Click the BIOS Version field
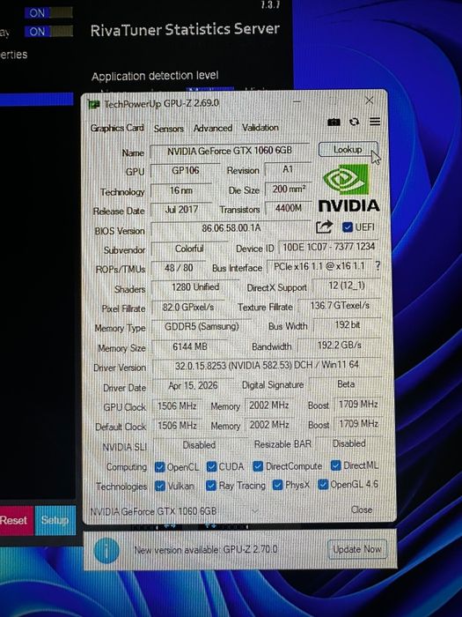The height and width of the screenshot is (617, 462). pyautogui.click(x=231, y=228)
